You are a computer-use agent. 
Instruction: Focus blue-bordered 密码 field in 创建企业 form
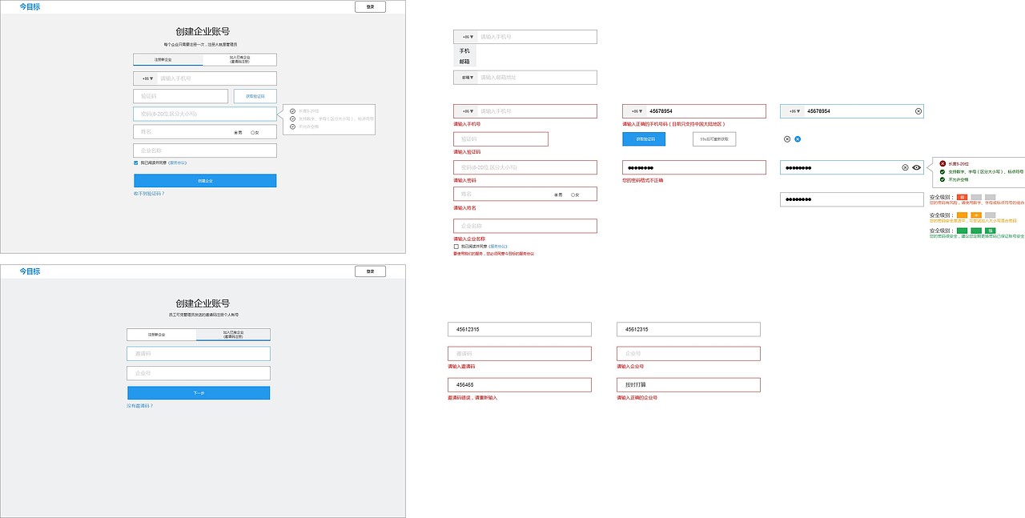[x=205, y=114]
